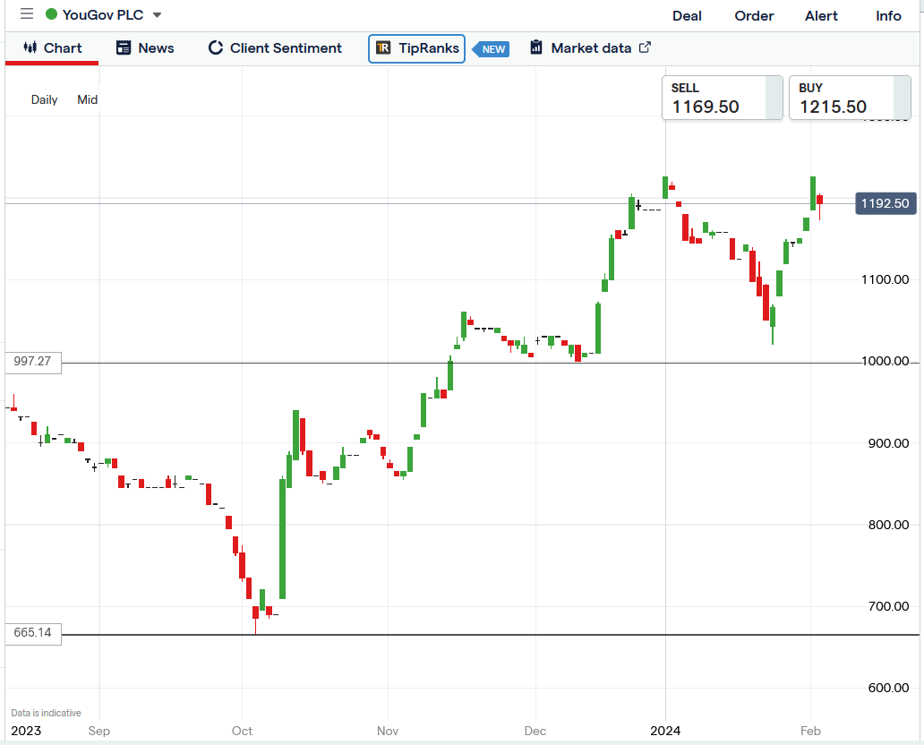924x745 pixels.
Task: Open the Info panel
Action: click(888, 16)
